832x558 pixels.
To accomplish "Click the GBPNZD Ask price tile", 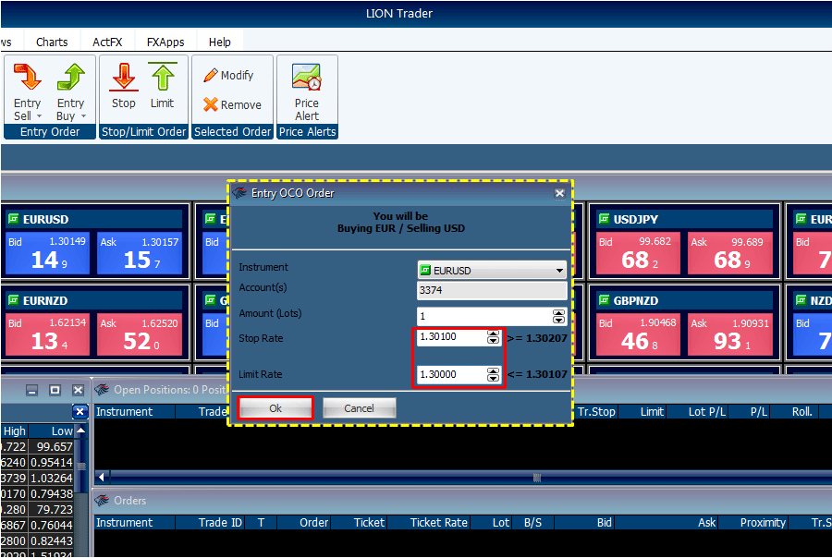I will click(730, 334).
